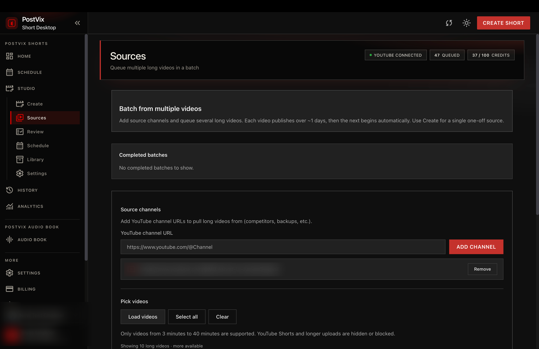This screenshot has width=539, height=349.
Task: Open the HISTORY menu item
Action: (x=28, y=190)
